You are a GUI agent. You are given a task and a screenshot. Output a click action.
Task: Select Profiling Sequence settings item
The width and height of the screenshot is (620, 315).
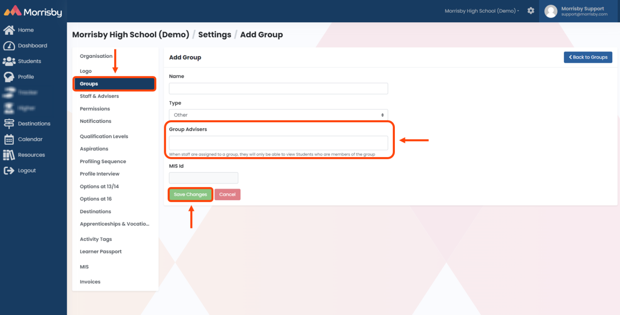(x=103, y=161)
